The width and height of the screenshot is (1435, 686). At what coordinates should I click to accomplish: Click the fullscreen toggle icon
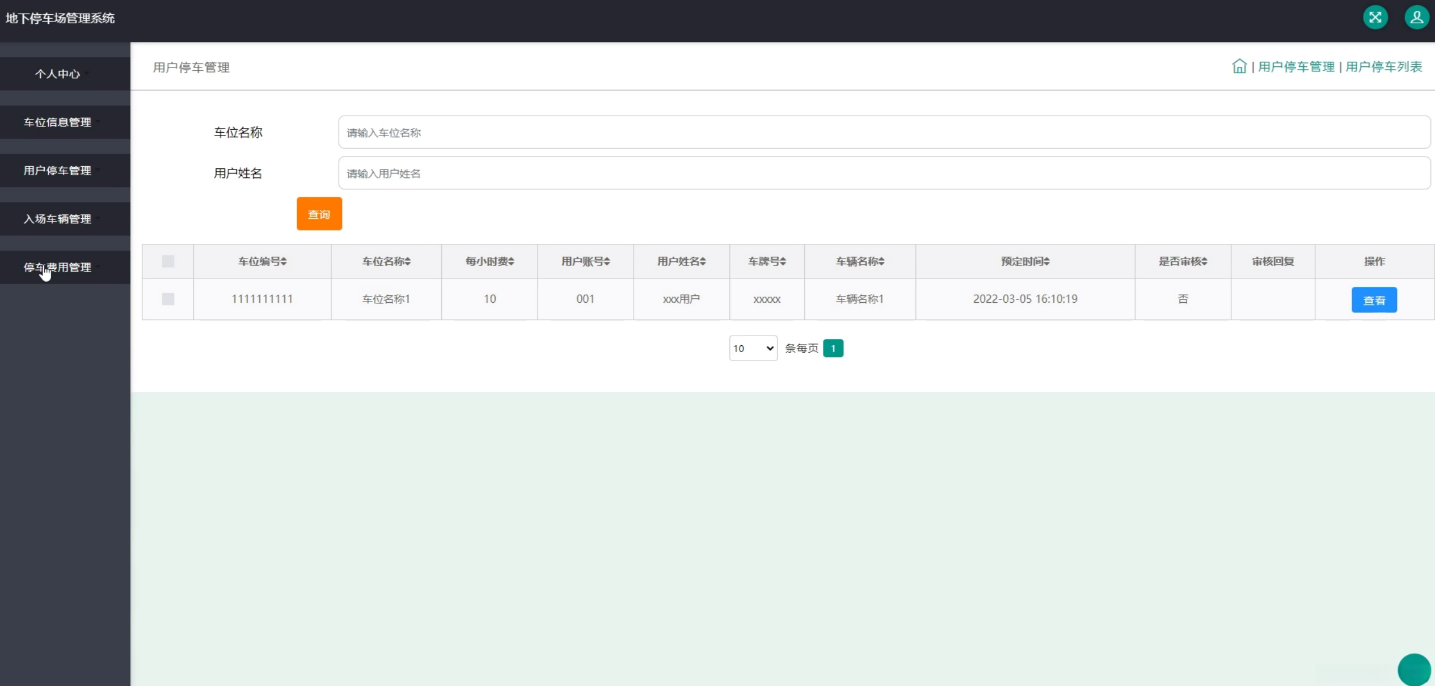[1375, 18]
